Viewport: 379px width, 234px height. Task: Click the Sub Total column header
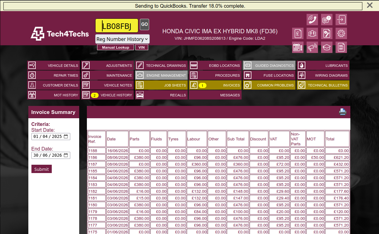(238, 139)
